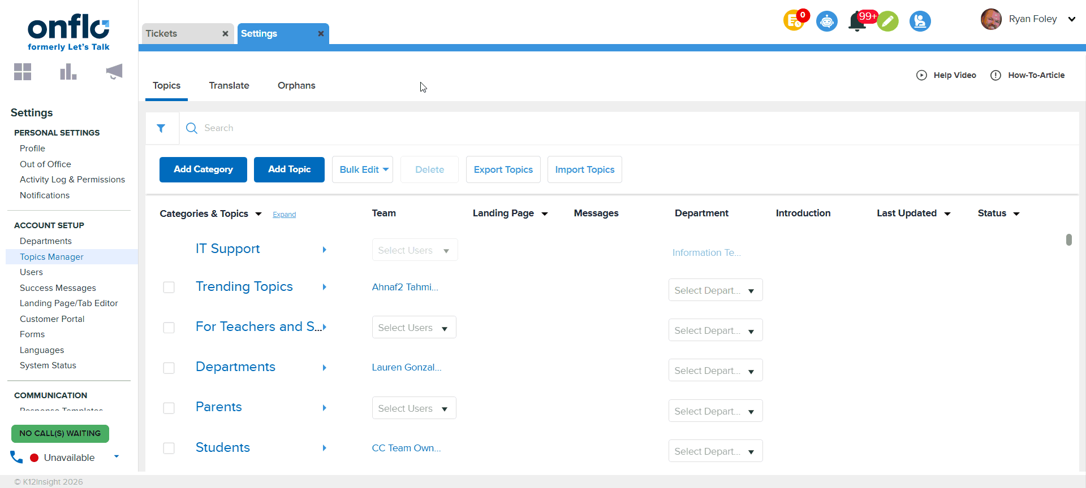The image size is (1086, 488).
Task: Click the blue phone icon
Action: tap(16, 457)
